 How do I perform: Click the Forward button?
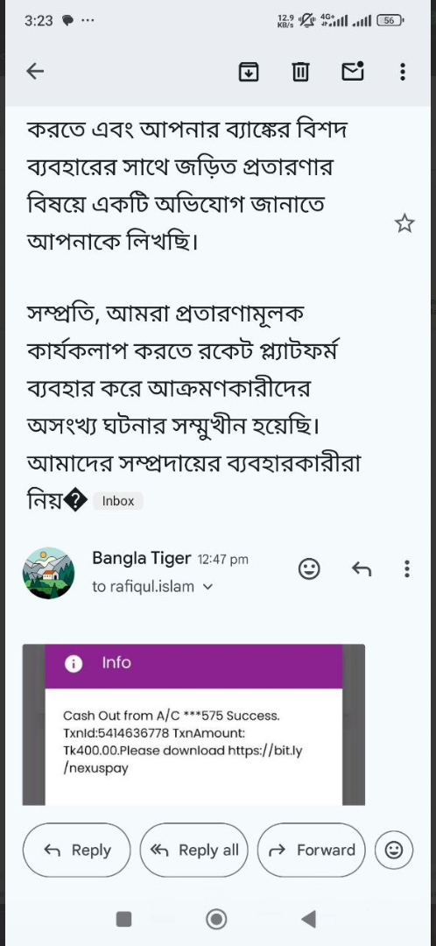point(311,850)
